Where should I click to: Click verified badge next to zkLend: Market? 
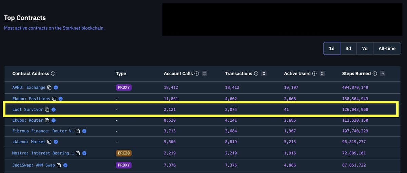56,142
